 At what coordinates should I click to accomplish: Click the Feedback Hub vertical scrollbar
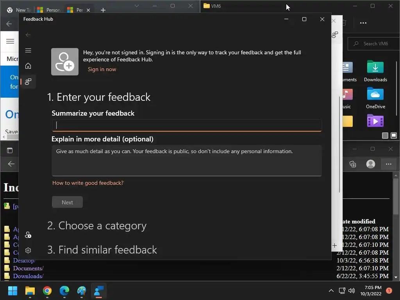click(x=339, y=145)
